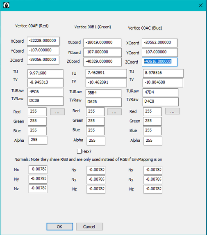This screenshot has height=235, width=207.
Task: Edit TURaw field with value 3BB4
Action: pos(103,94)
